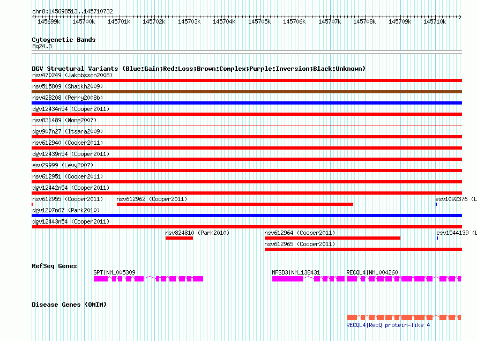Click the nsv470249 (Jakobsson2008) red loss bar
Image resolution: width=477 pixels, height=341 pixels.
pyautogui.click(x=247, y=80)
